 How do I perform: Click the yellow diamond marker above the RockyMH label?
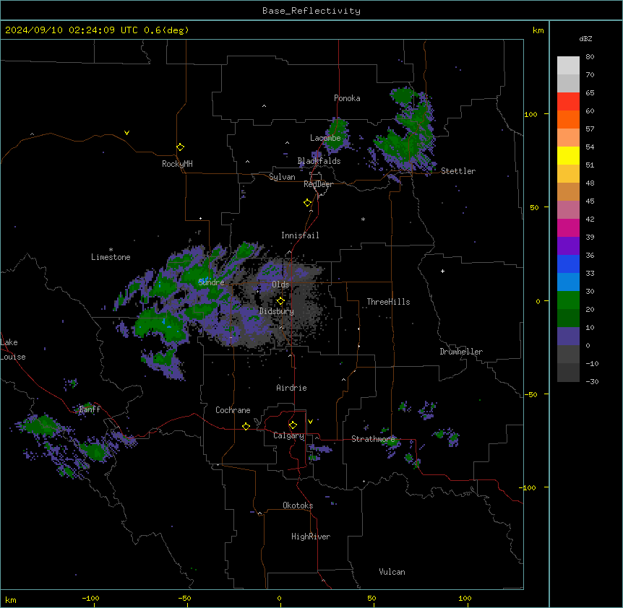click(x=181, y=147)
